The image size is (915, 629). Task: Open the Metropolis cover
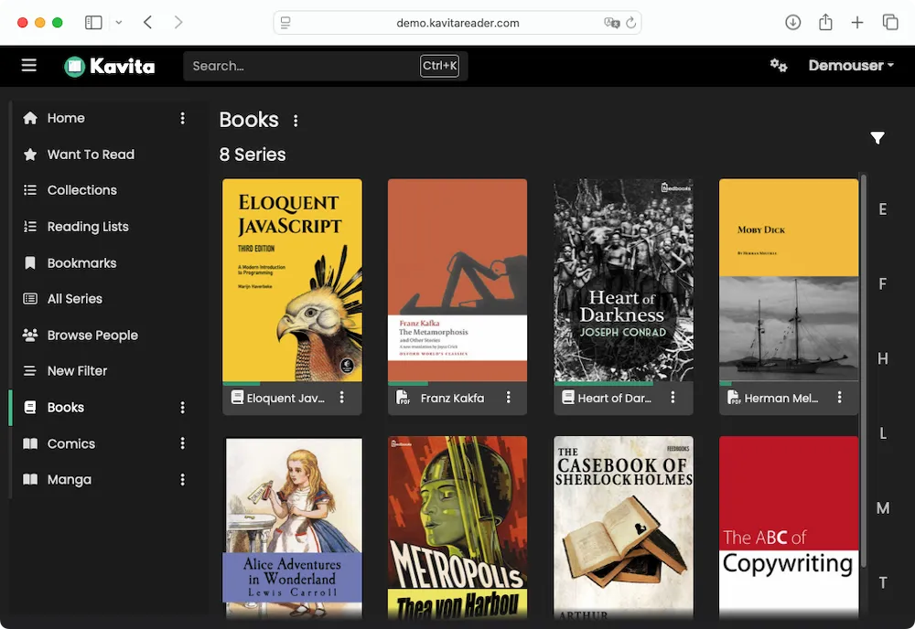(x=457, y=528)
